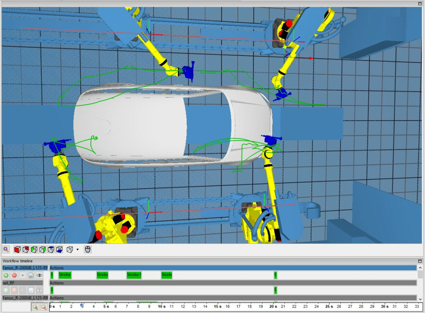This screenshot has height=313, width=425.
Task: Select the solid red face view cube
Action: (17, 250)
